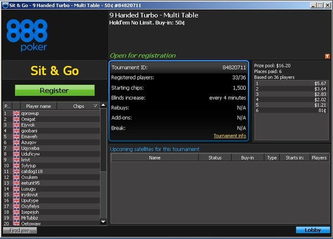Select player irydovut in the list
This screenshot has height=239, width=333.
[x=52, y=195]
